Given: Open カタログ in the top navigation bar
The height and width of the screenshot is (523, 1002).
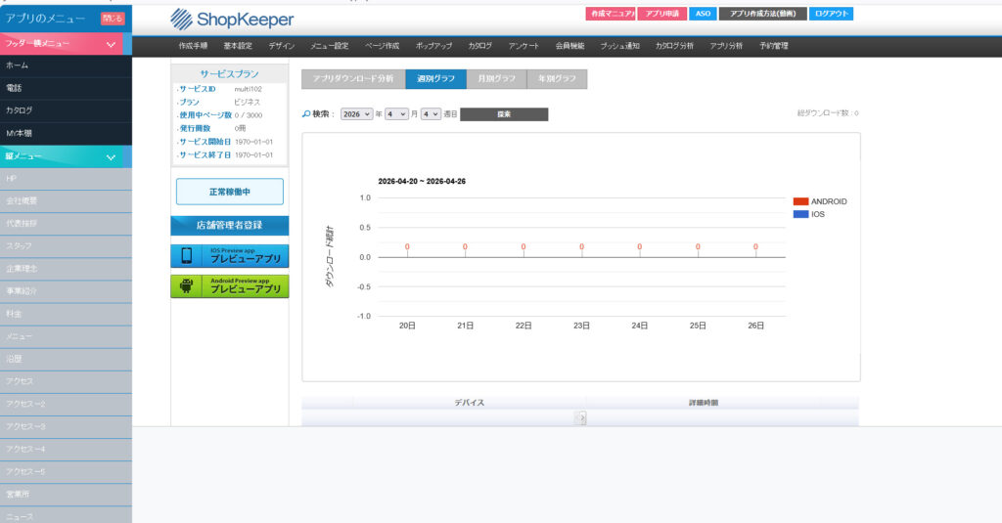Looking at the screenshot, I should pyautogui.click(x=479, y=46).
